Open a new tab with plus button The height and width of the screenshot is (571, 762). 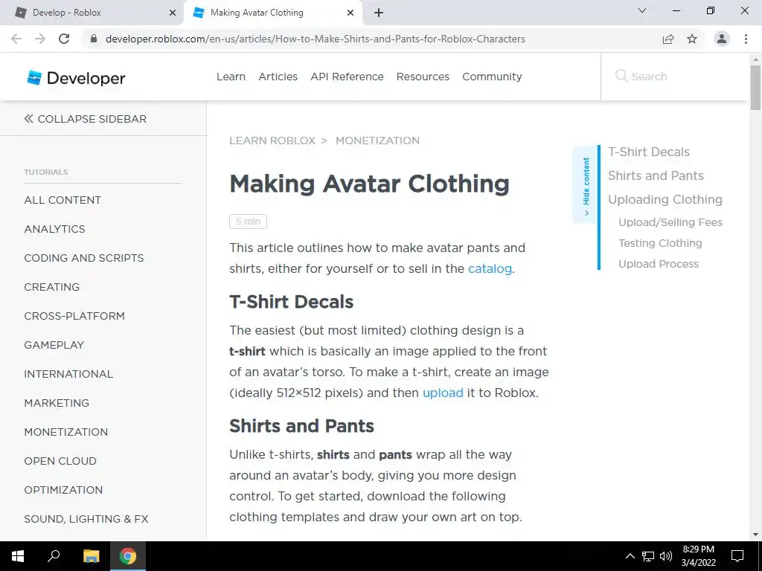[x=379, y=13]
